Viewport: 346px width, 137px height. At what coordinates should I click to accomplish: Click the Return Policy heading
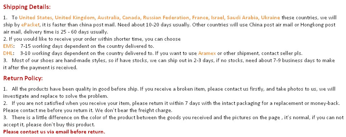[x=23, y=78]
